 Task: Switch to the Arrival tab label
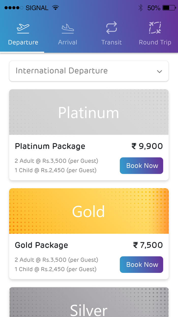[68, 42]
